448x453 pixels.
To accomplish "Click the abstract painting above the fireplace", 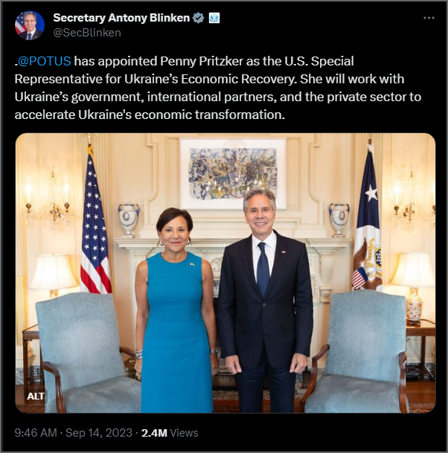I will pos(233,173).
